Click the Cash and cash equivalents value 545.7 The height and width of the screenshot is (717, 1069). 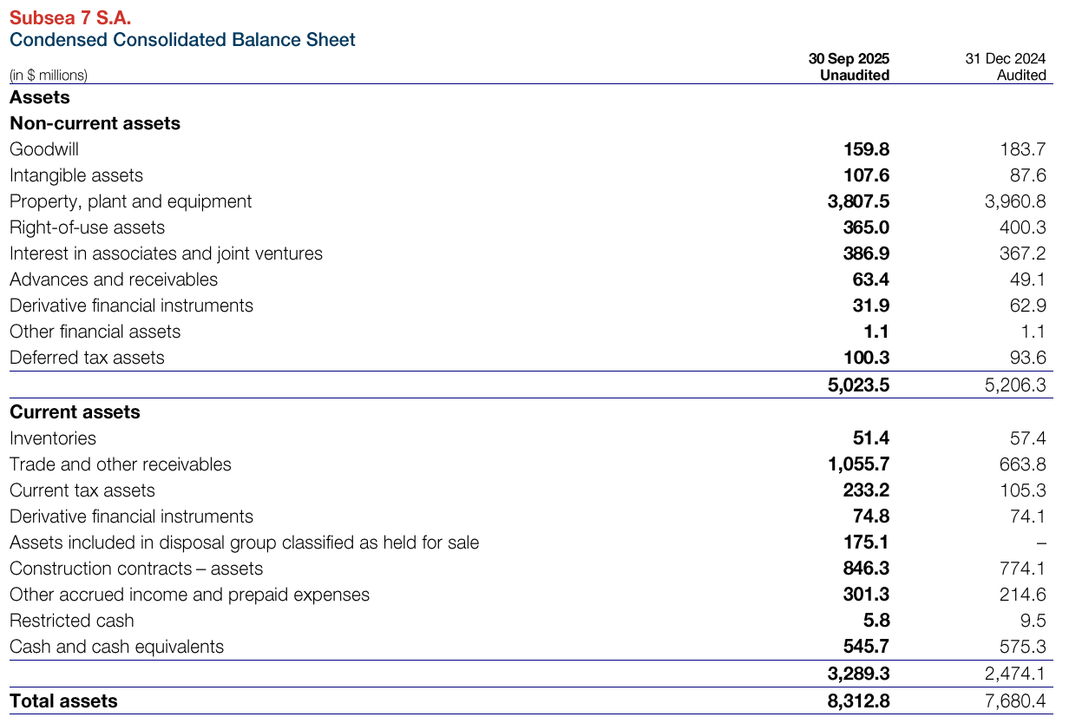pyautogui.click(x=866, y=647)
